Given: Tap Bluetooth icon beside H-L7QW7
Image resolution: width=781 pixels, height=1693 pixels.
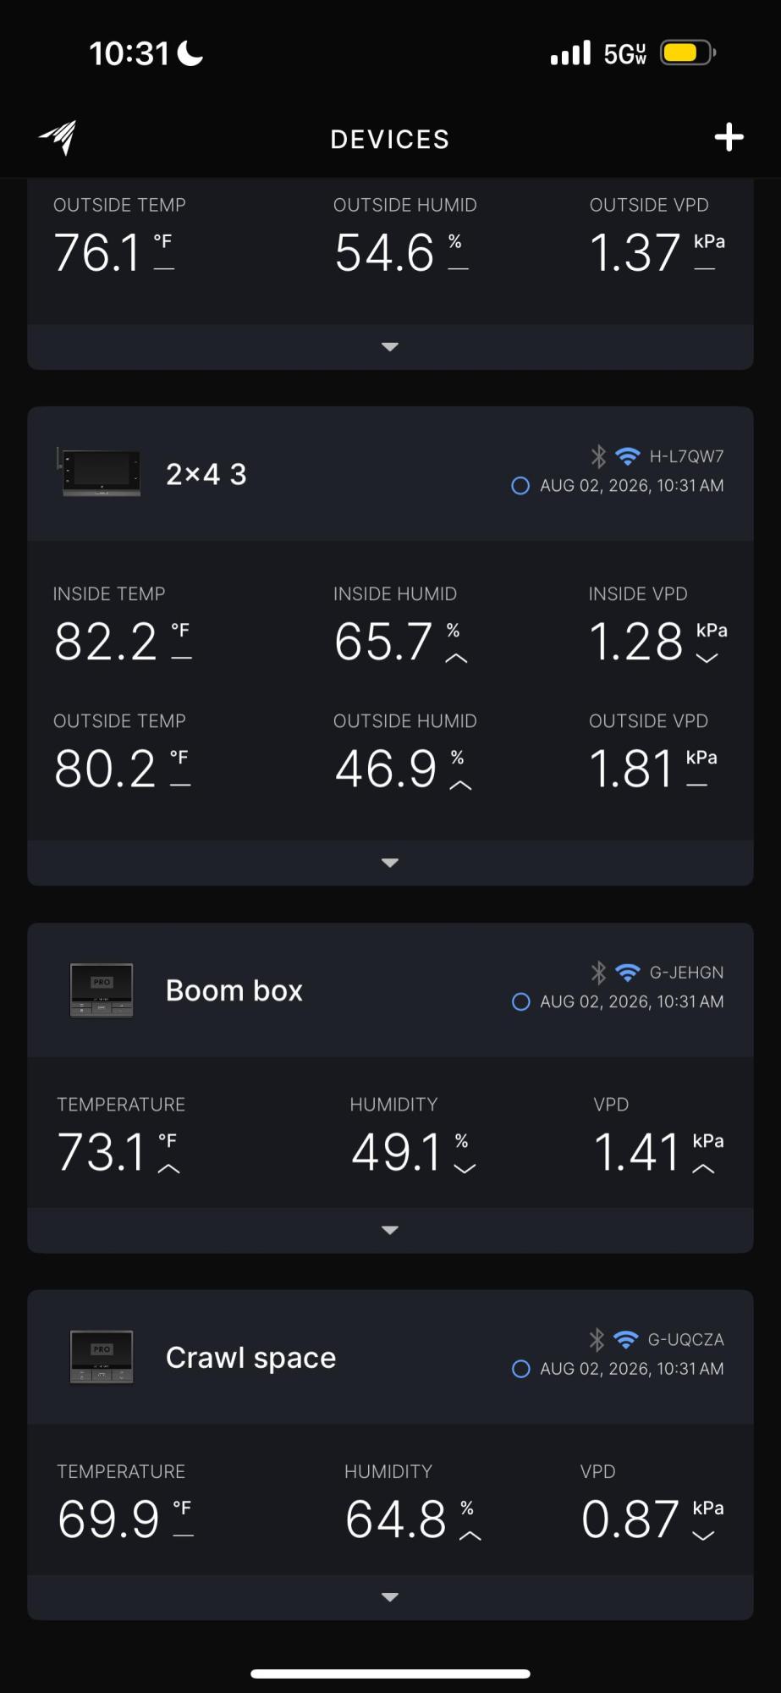Looking at the screenshot, I should tap(598, 456).
